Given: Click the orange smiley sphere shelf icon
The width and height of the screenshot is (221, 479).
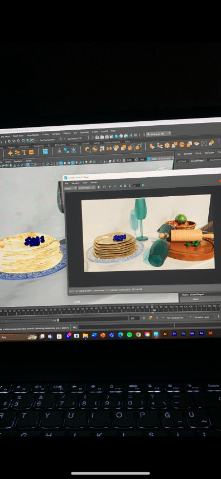Looking at the screenshot, I should click(182, 144).
